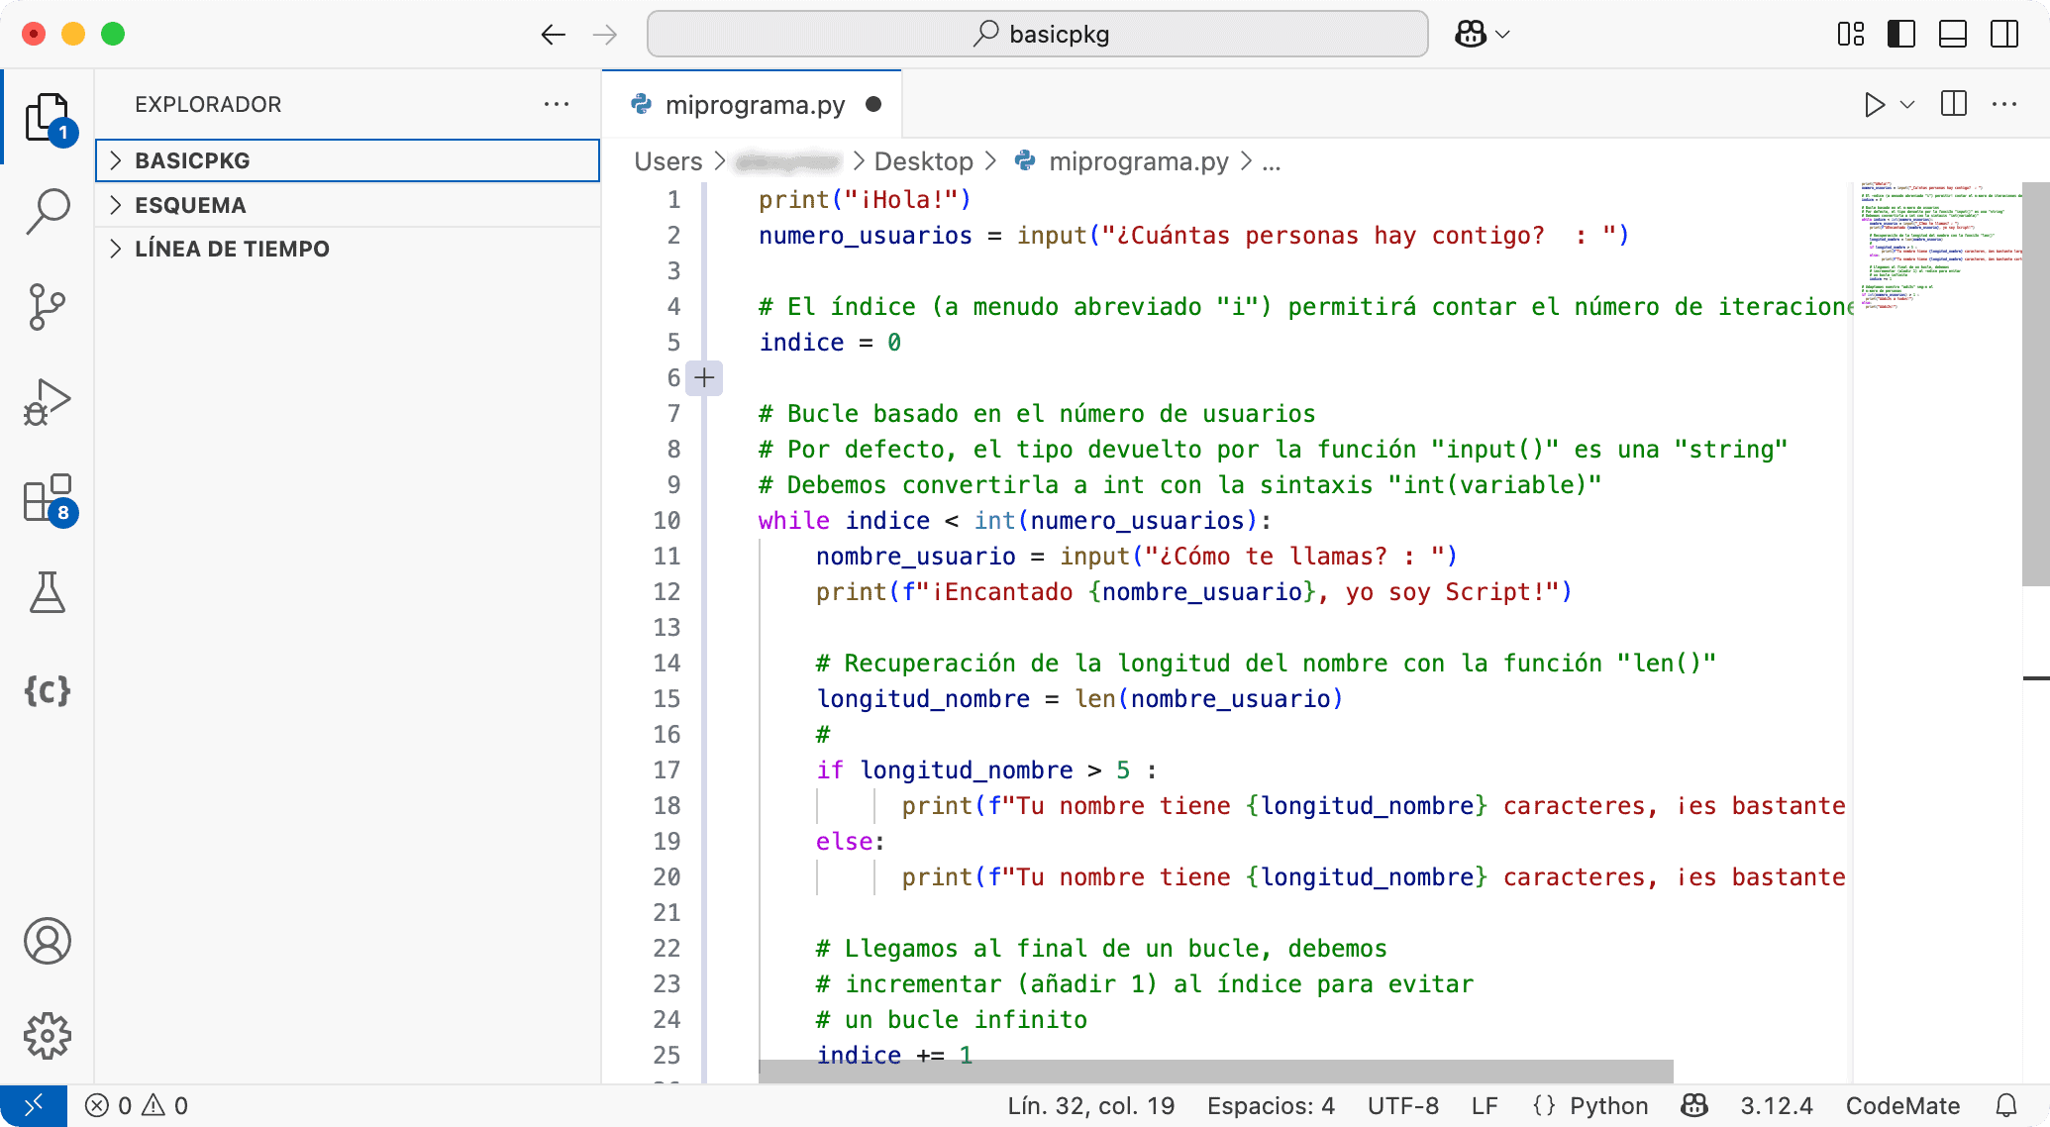Toggle the bottom Panel visibility
Screen dimensions: 2050x1127
(1952, 34)
